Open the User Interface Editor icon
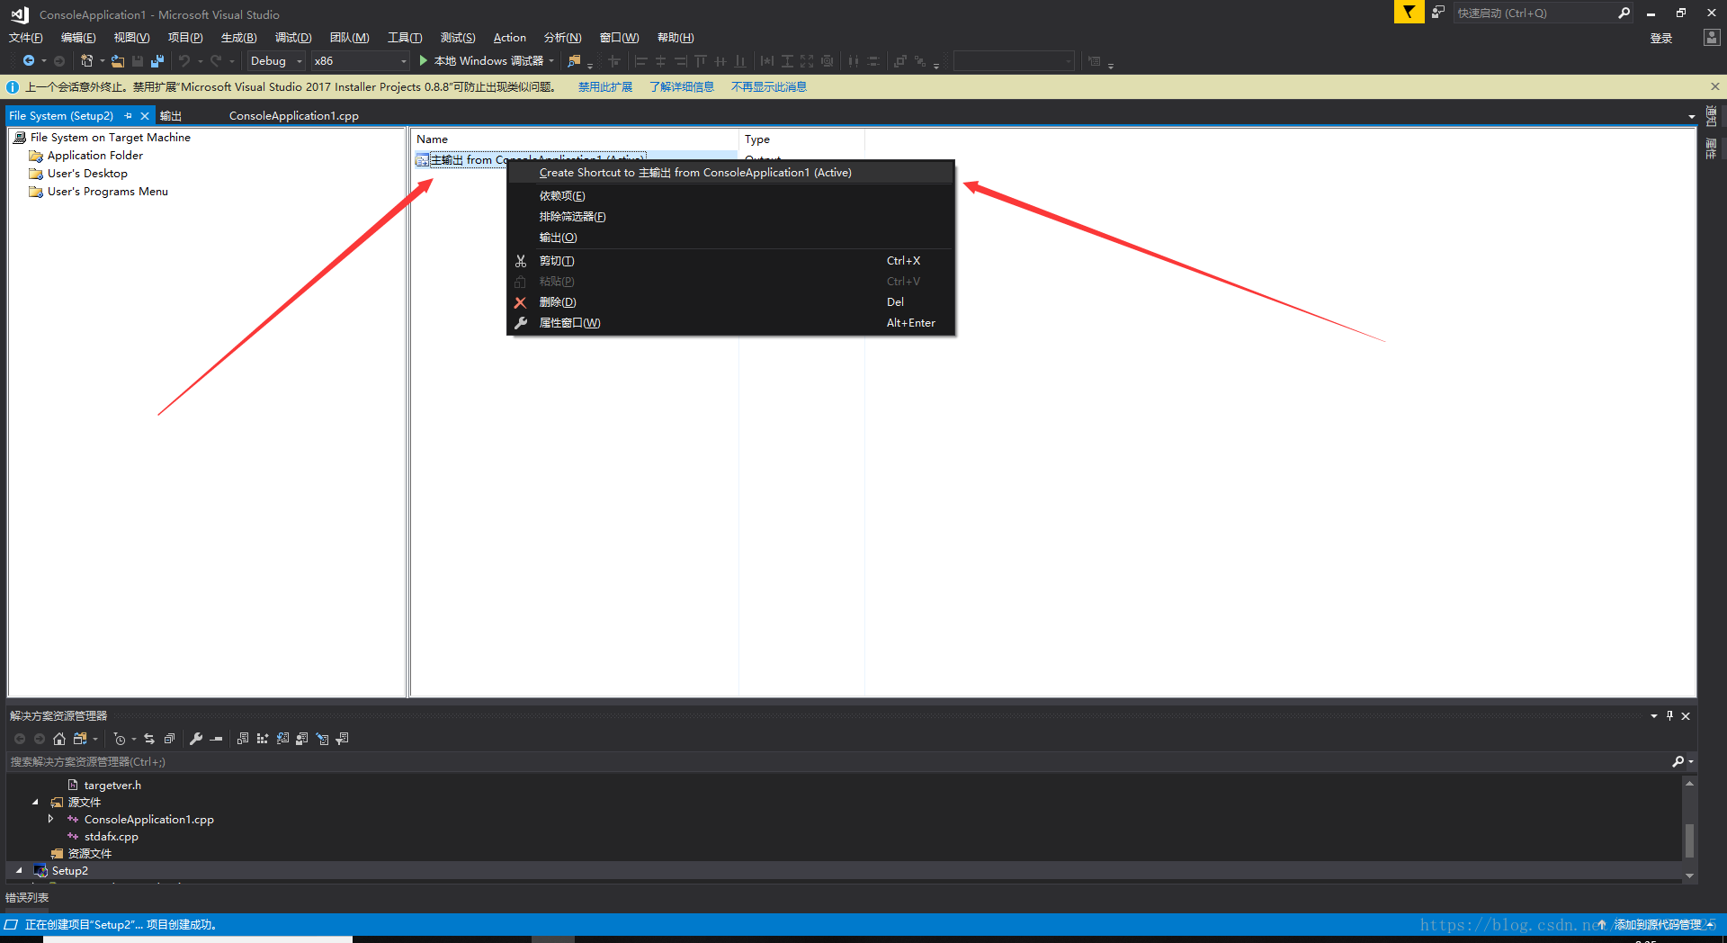This screenshot has height=943, width=1727. tap(302, 739)
